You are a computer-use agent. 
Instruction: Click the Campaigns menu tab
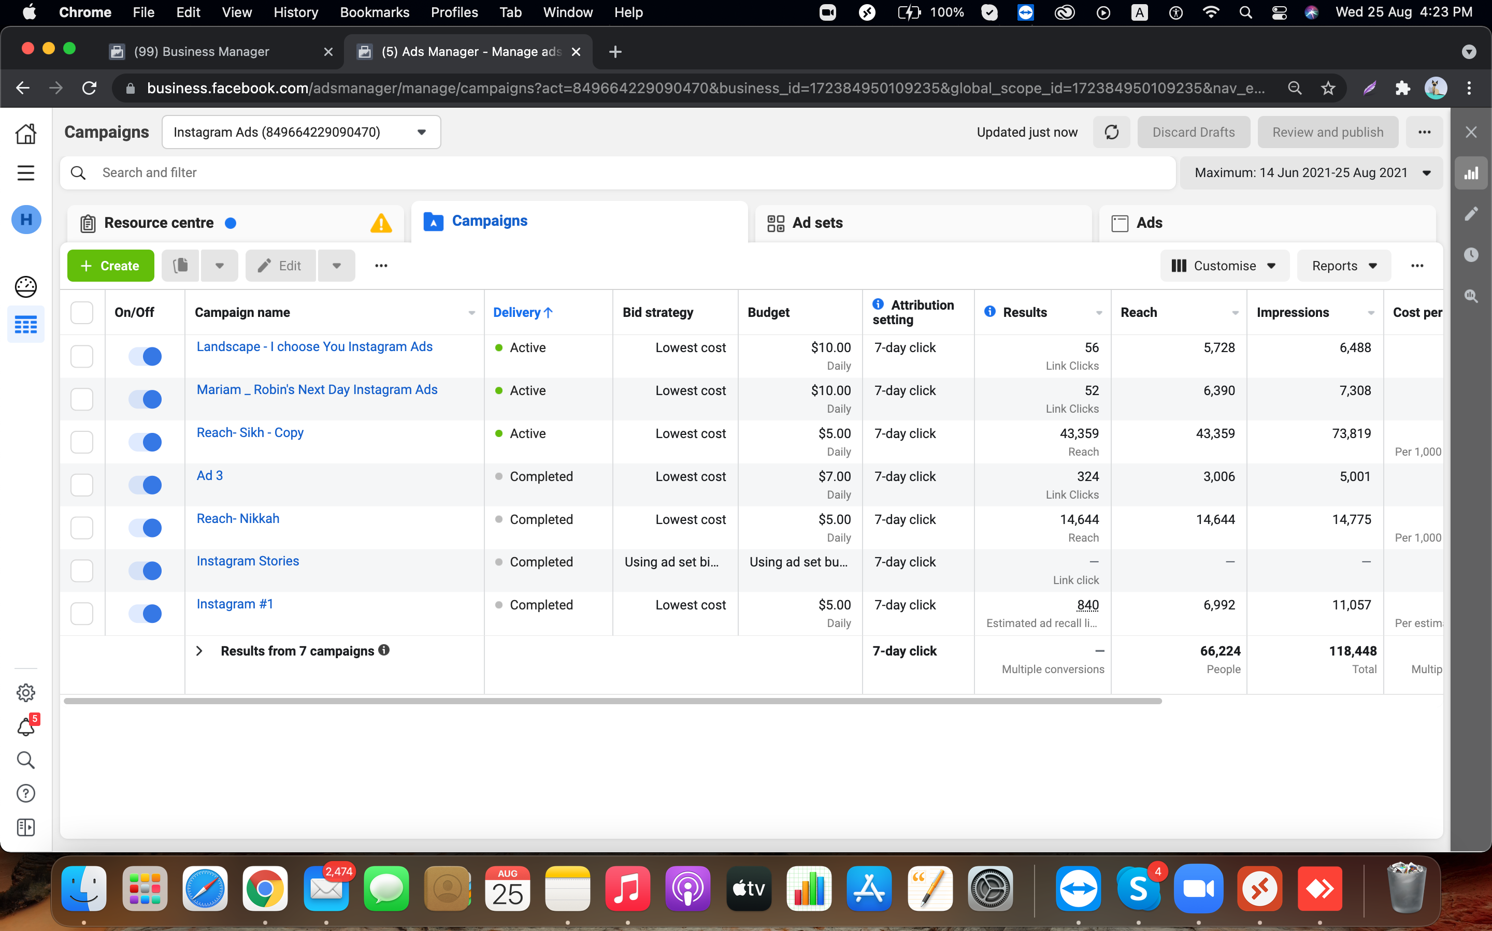pyautogui.click(x=489, y=222)
